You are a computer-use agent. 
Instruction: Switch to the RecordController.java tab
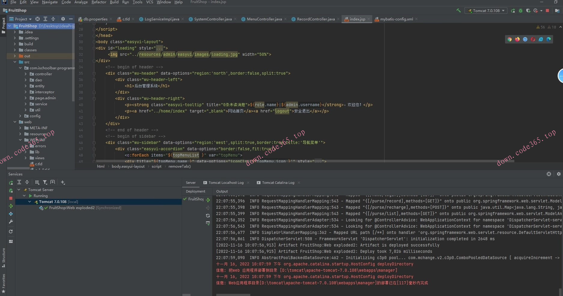click(315, 19)
